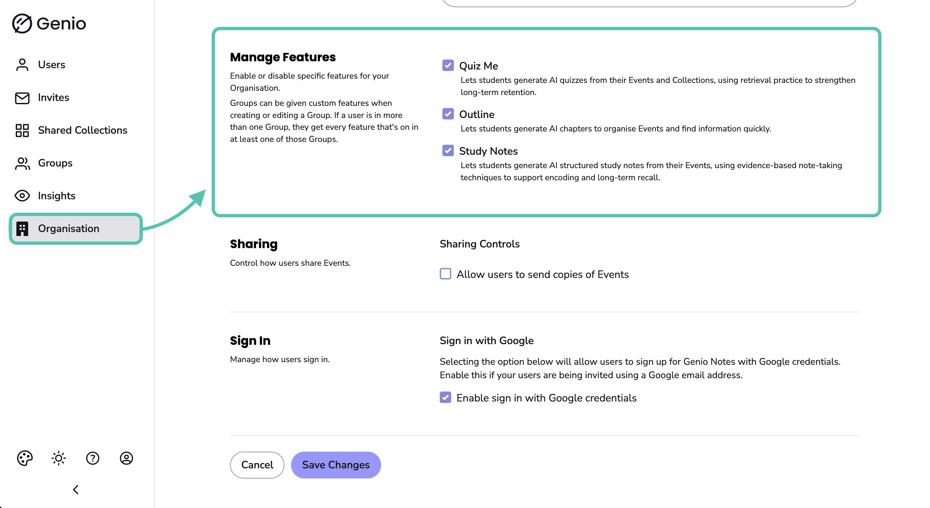930x508 pixels.
Task: Uncheck the Quiz Me feature
Action: point(448,65)
